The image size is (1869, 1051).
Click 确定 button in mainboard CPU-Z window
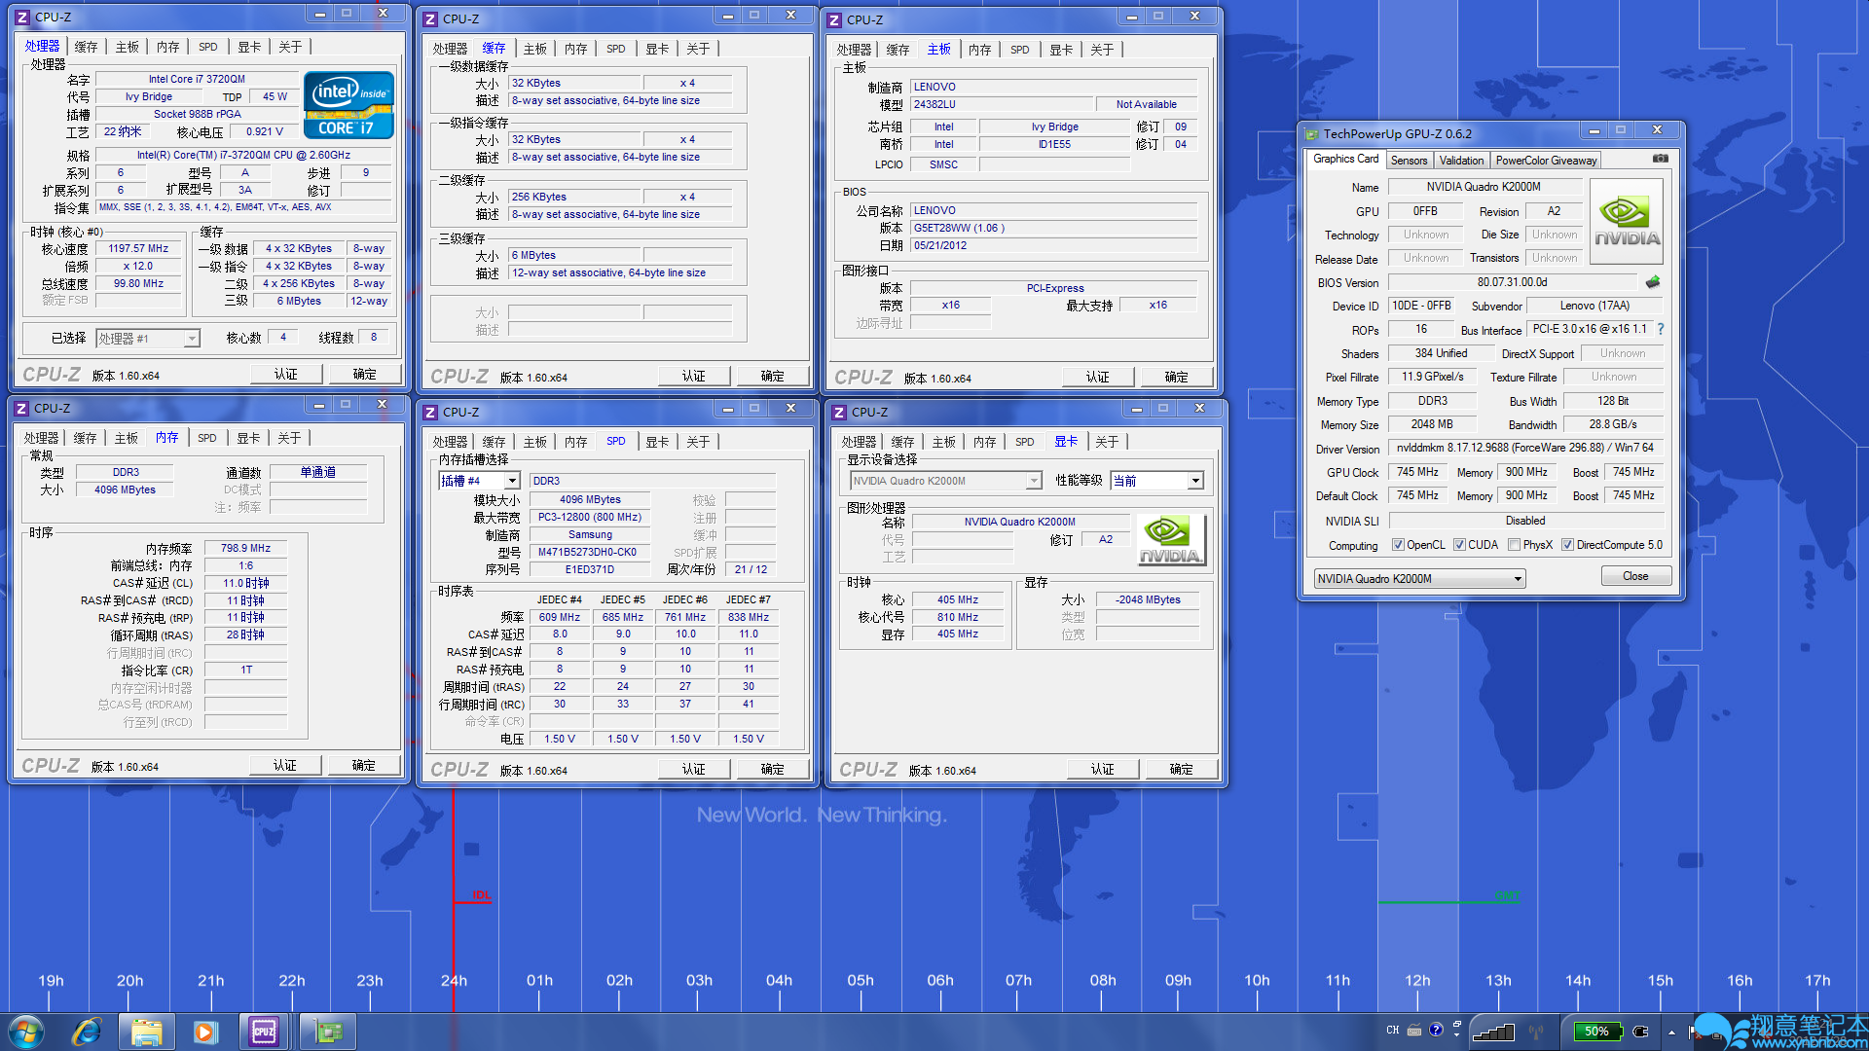tap(1176, 378)
